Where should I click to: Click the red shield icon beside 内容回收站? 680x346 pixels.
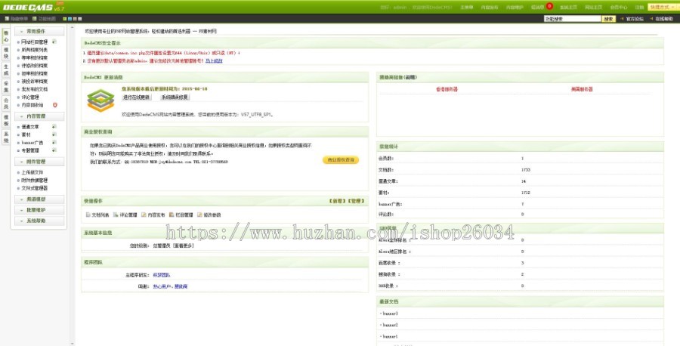coord(55,105)
